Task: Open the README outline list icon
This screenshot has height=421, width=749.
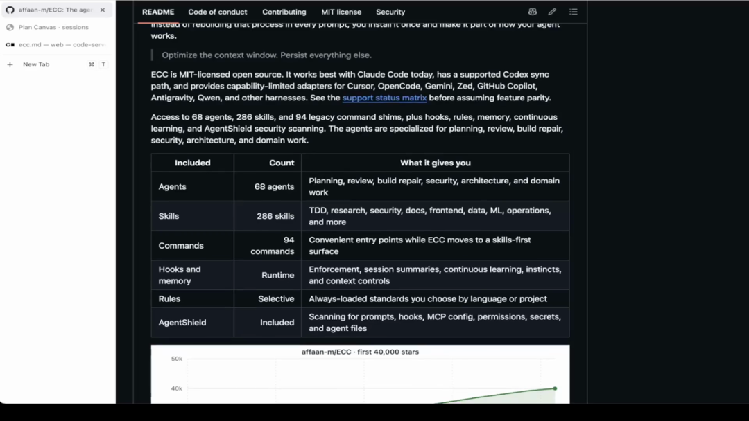Action: 574,12
